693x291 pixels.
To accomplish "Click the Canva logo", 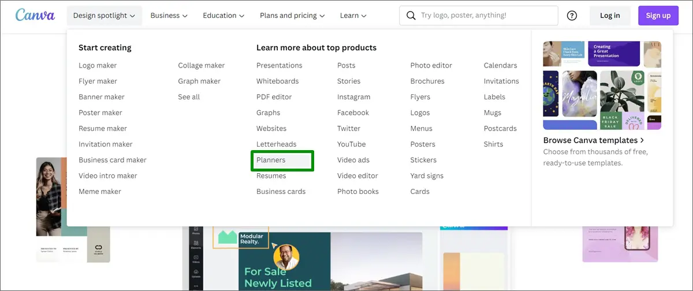I will click(x=35, y=15).
